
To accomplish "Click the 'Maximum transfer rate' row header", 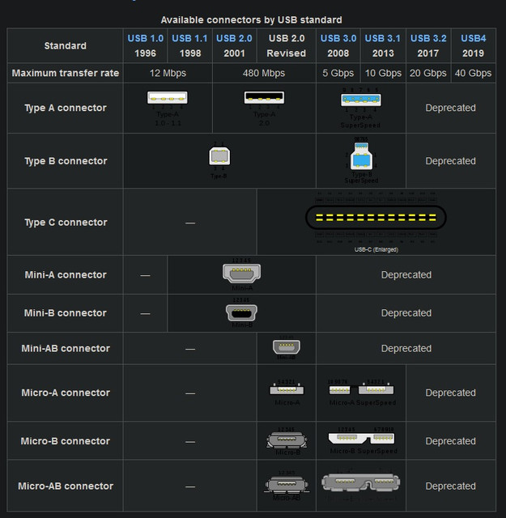I will [x=65, y=73].
